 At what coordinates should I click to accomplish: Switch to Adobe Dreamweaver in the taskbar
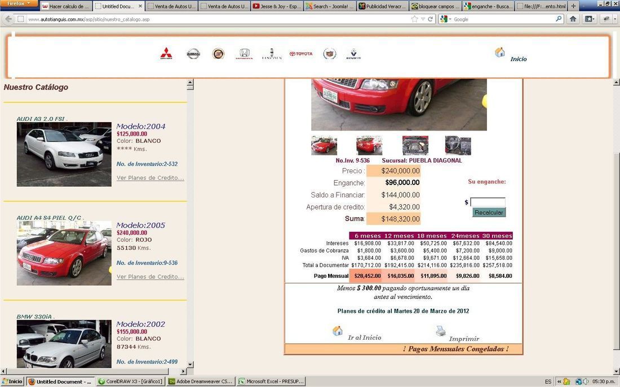coord(201,381)
